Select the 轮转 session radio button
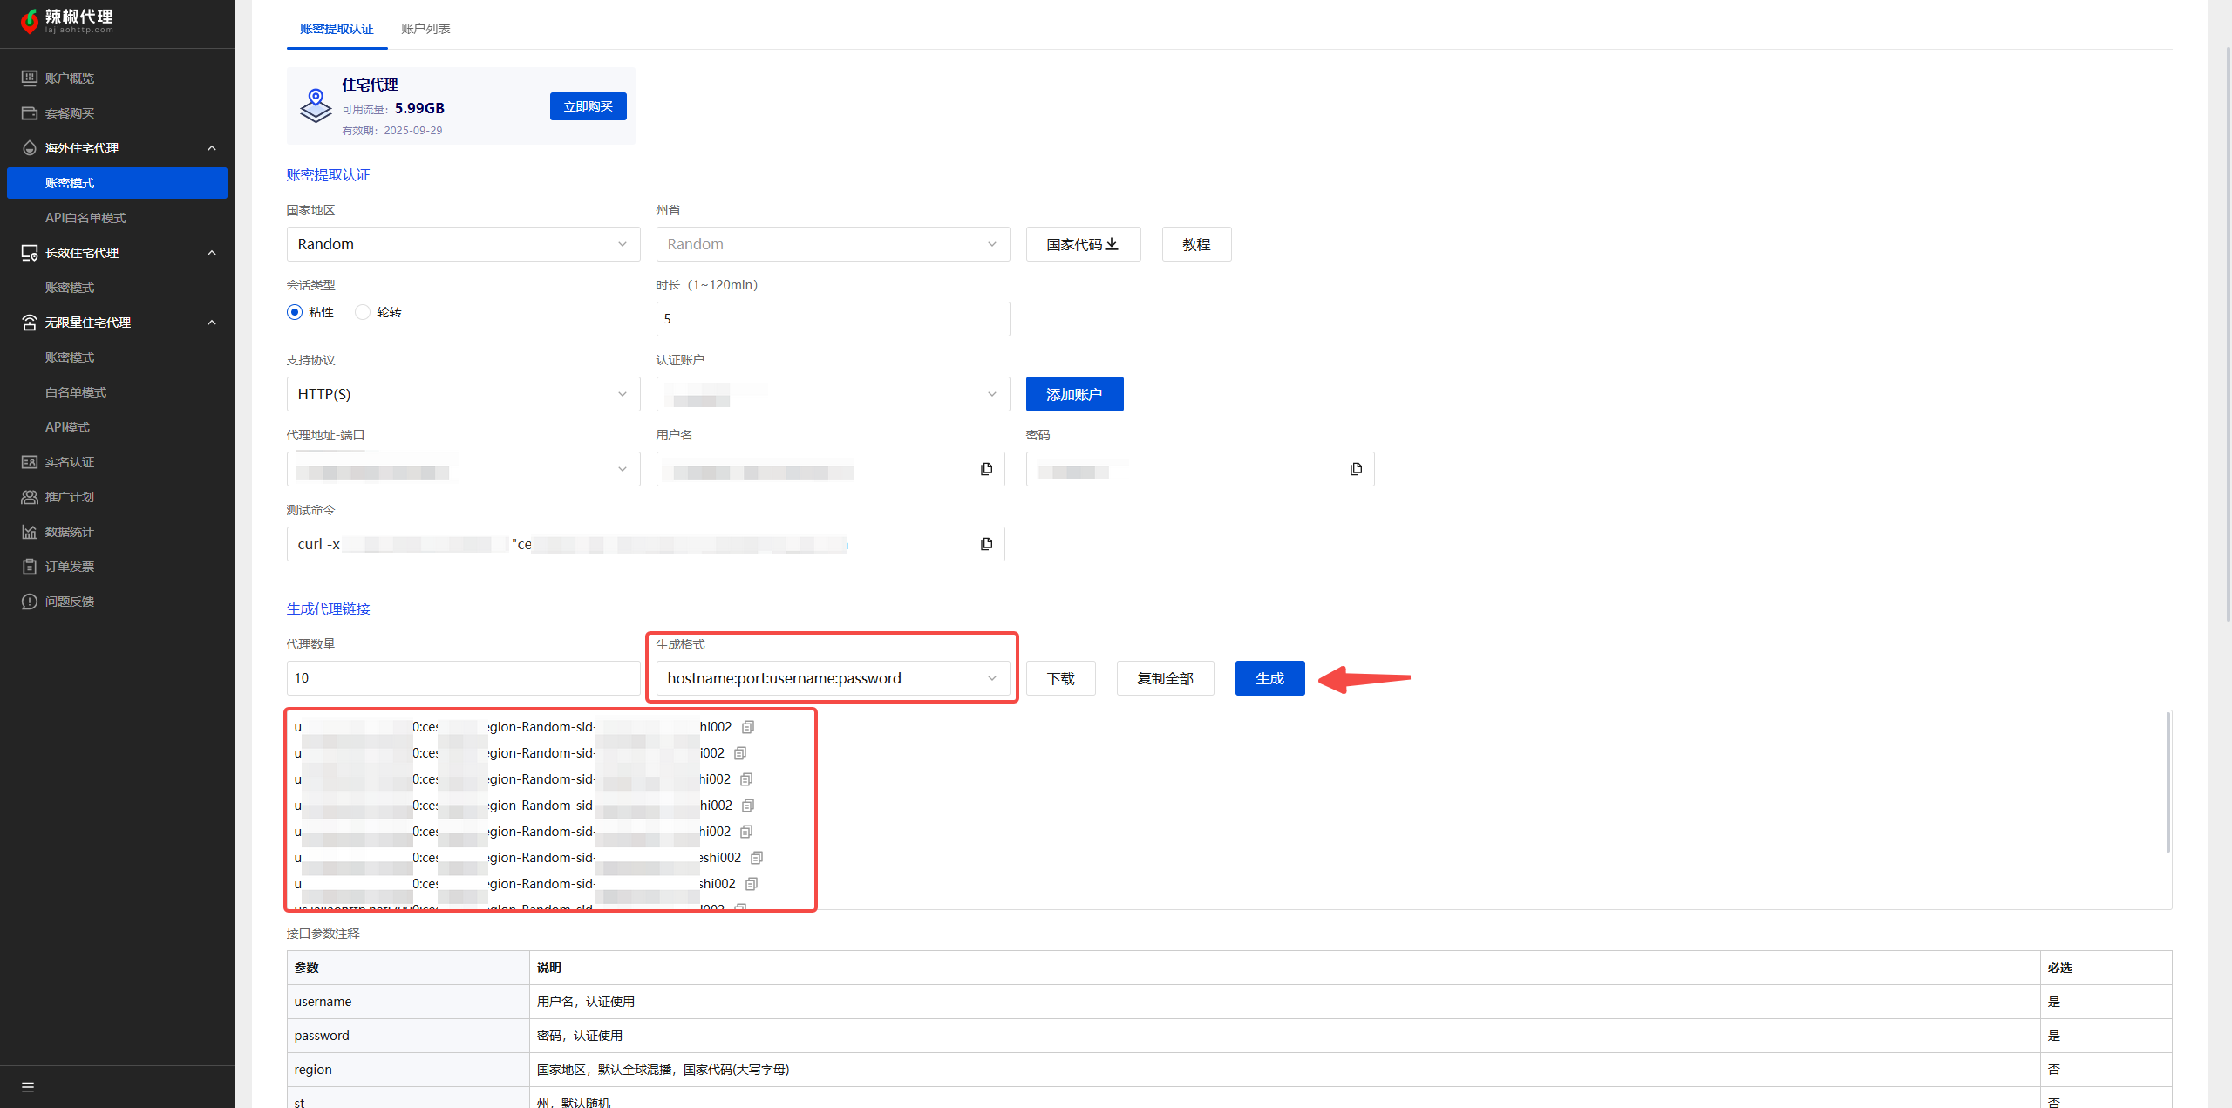Screen dimensions: 2232x1108 363,312
